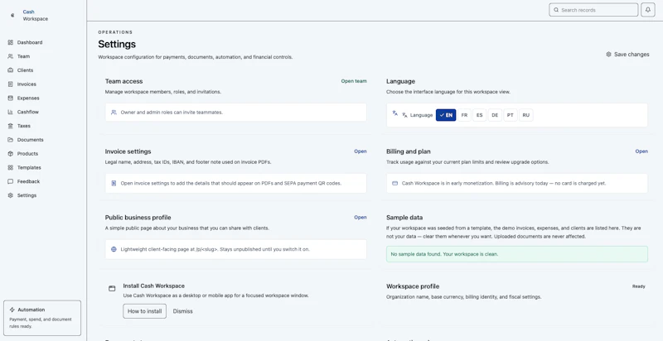Switch interface language to RU

526,115
